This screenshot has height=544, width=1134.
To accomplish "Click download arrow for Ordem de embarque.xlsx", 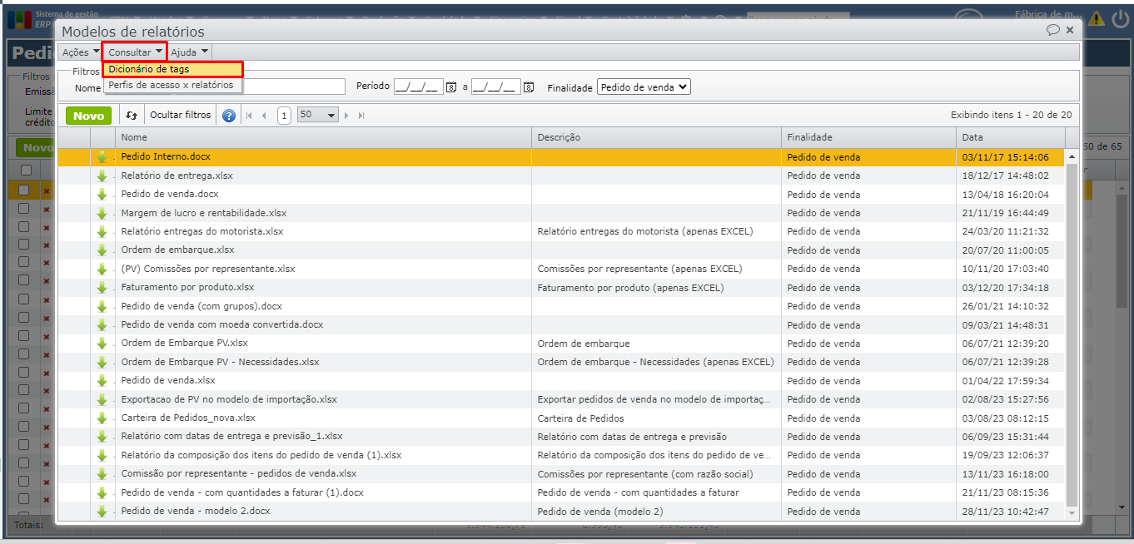I will pyautogui.click(x=102, y=250).
